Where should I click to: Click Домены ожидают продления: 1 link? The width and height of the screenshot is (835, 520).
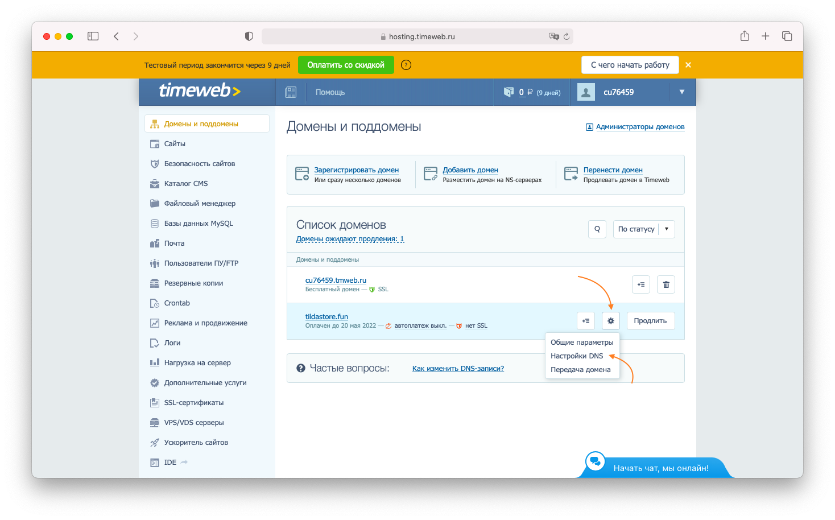pos(350,239)
